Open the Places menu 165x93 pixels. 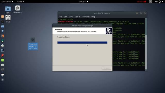click(x=20, y=2)
